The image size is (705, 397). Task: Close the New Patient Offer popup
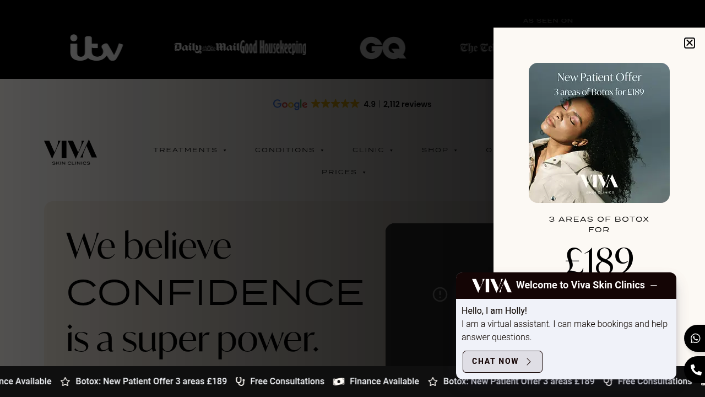pos(689,43)
